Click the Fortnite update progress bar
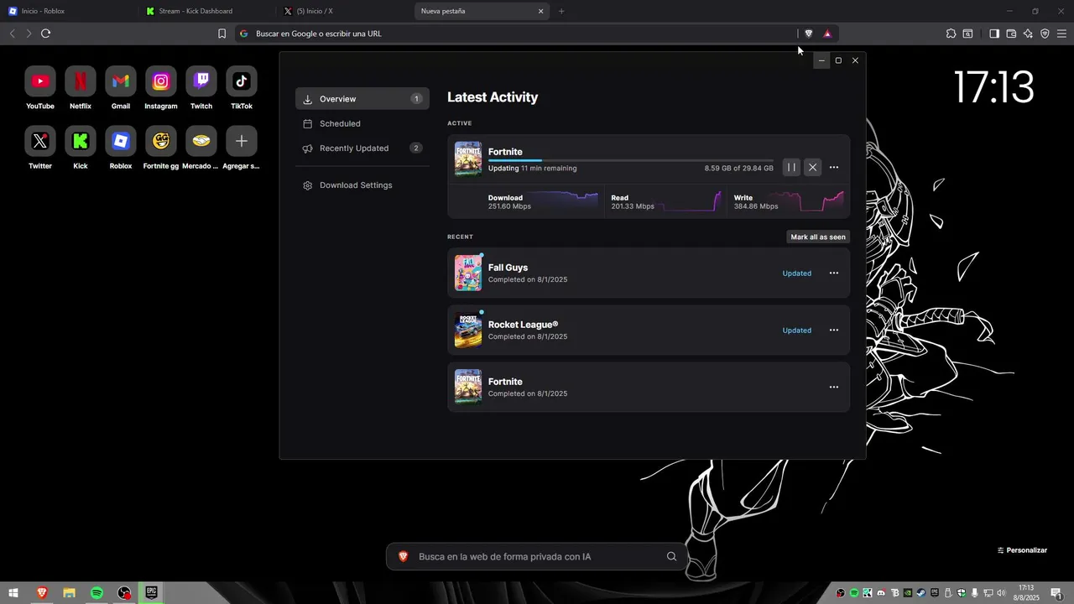 coord(631,160)
